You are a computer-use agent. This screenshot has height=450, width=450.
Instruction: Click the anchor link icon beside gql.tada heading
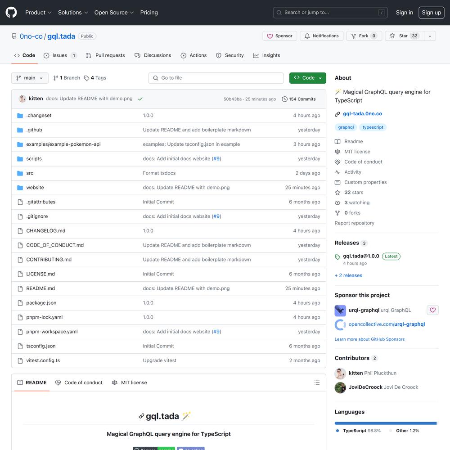141,416
